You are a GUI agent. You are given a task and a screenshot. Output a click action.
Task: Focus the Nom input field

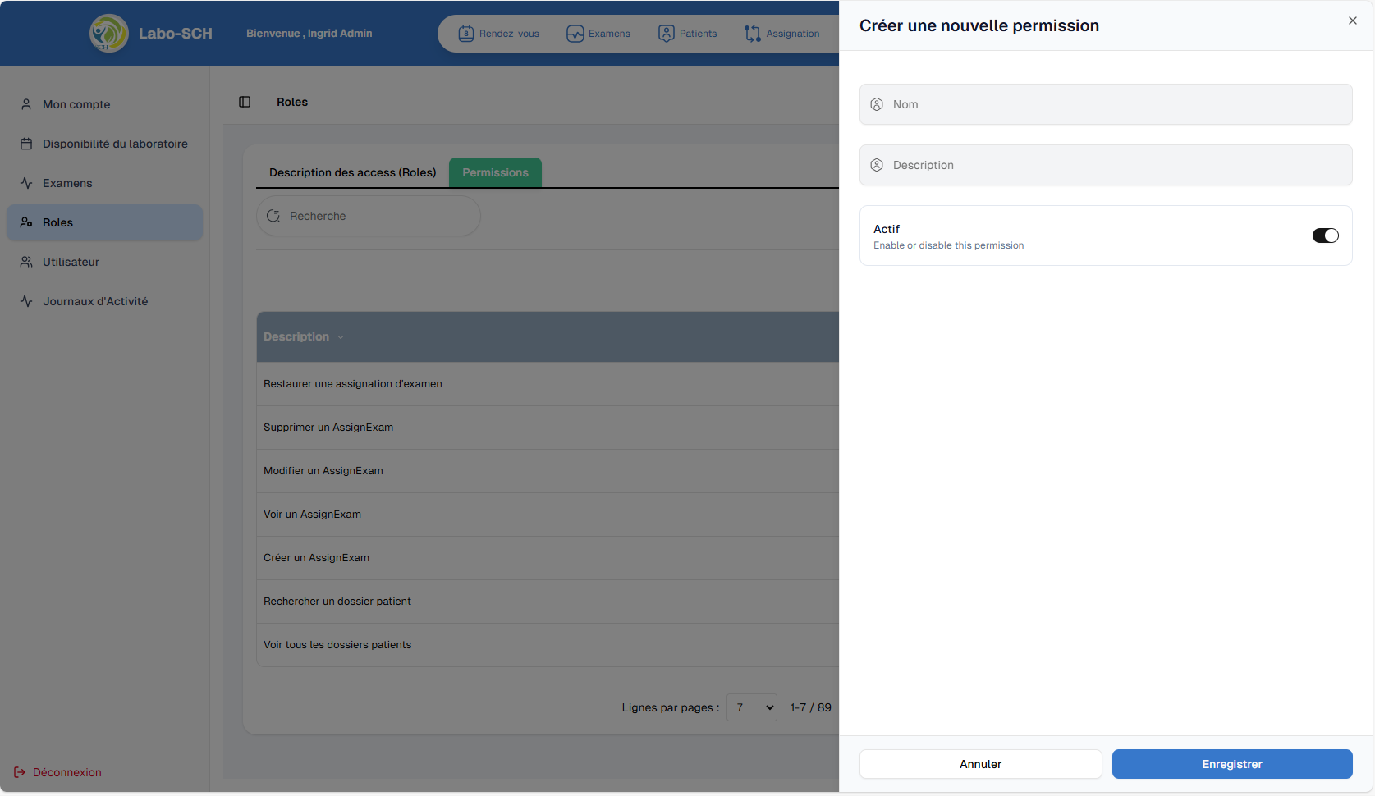[1116, 104]
